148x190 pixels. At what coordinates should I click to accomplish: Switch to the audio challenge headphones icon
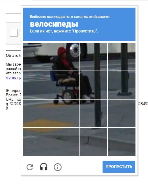[x=43, y=167]
